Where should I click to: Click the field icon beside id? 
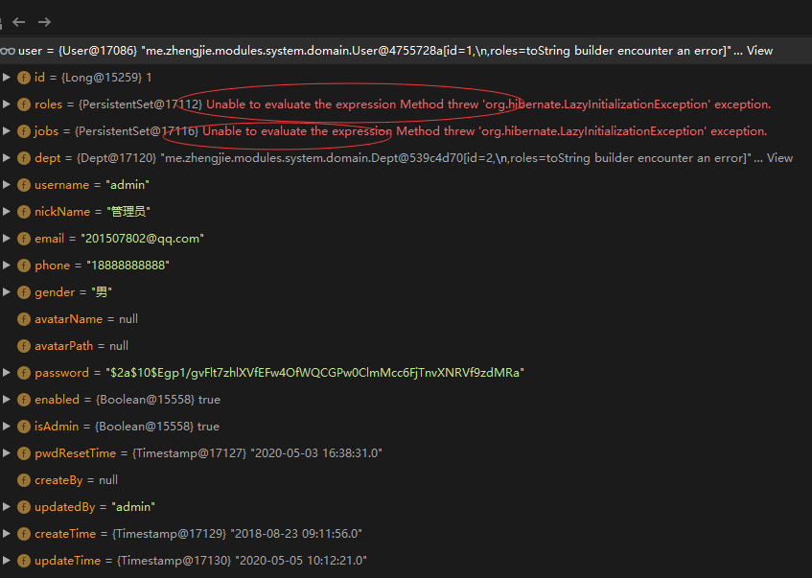coord(24,78)
